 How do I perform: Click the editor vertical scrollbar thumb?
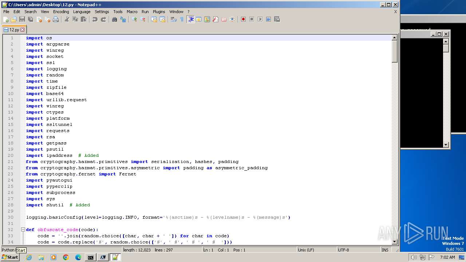coord(394,51)
